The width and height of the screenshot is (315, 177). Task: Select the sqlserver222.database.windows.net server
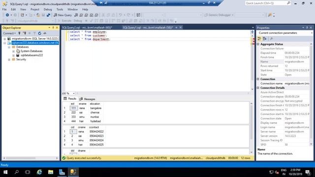click(35, 43)
